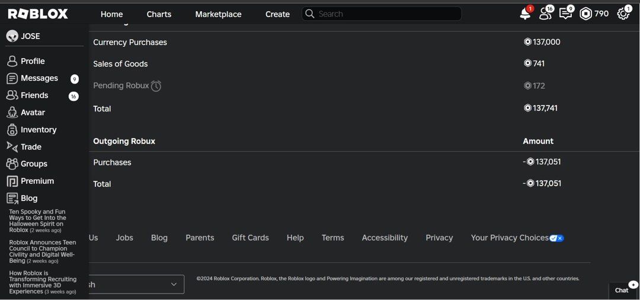Open the Marketplace tab
Image resolution: width=640 pixels, height=300 pixels.
click(218, 14)
